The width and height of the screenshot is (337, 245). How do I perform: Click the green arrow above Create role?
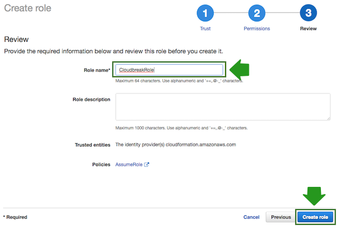tap(314, 196)
